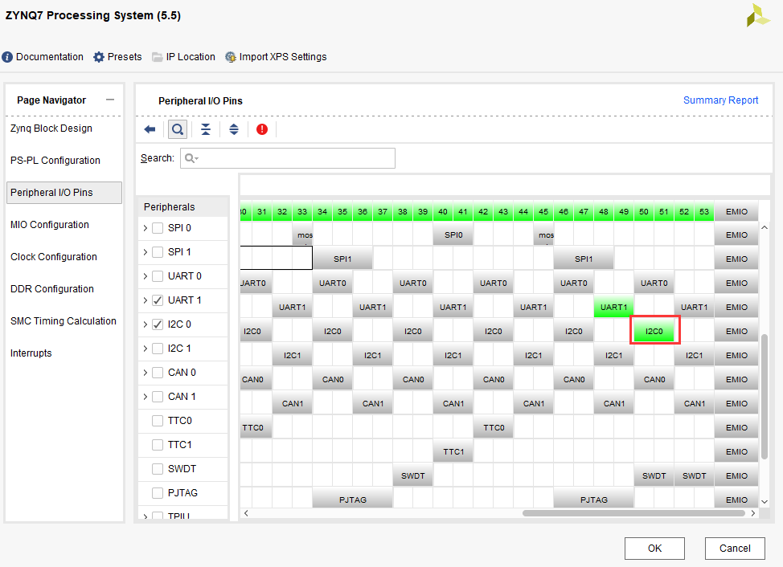Expand the SPI 1 tree row
This screenshot has width=783, height=567.
tap(145, 252)
